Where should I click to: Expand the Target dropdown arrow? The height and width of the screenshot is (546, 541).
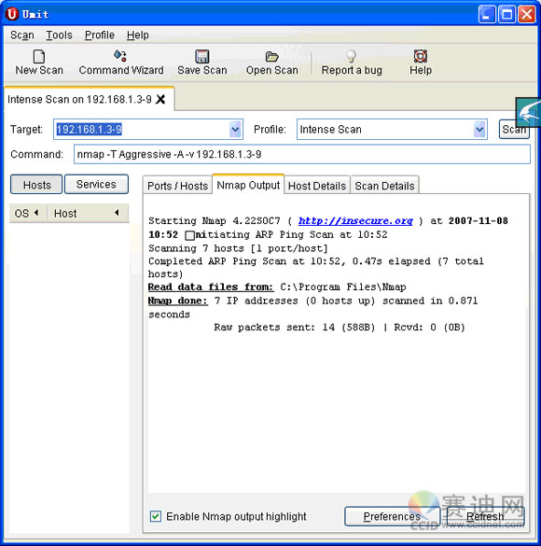(x=236, y=130)
